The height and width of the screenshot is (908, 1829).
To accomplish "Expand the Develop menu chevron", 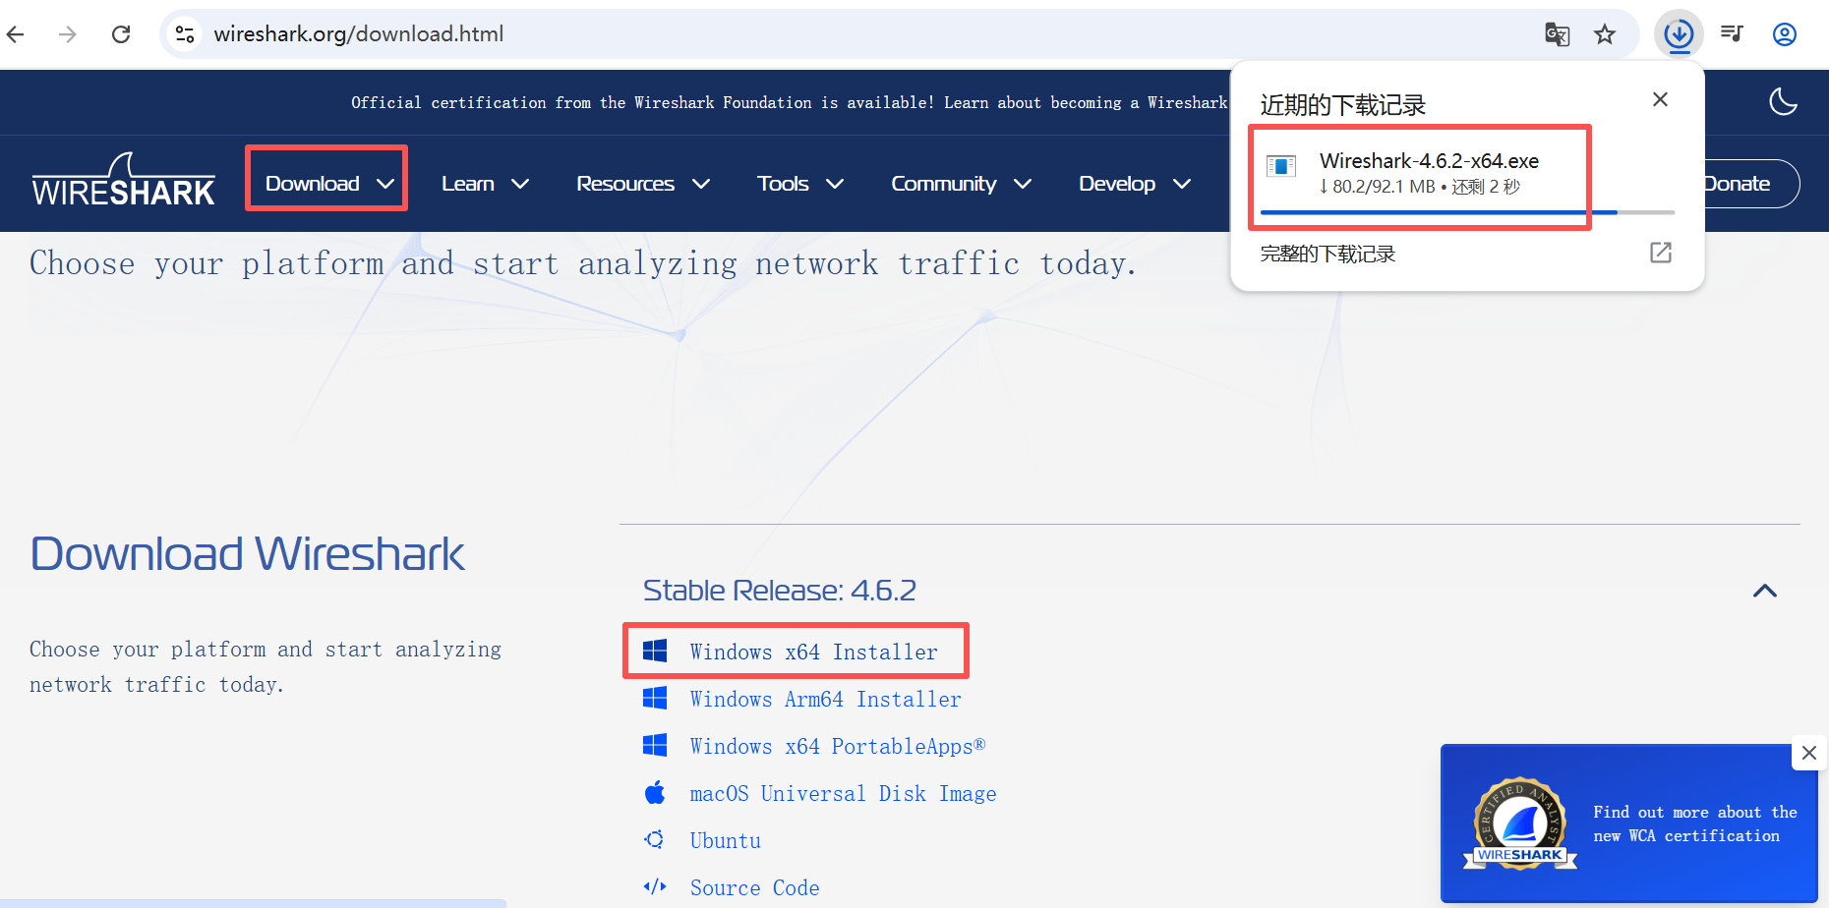I will [1182, 184].
